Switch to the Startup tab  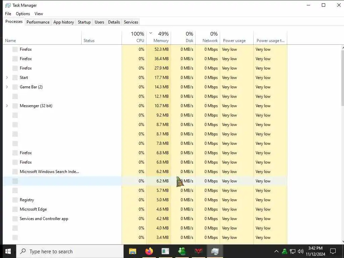(84, 22)
